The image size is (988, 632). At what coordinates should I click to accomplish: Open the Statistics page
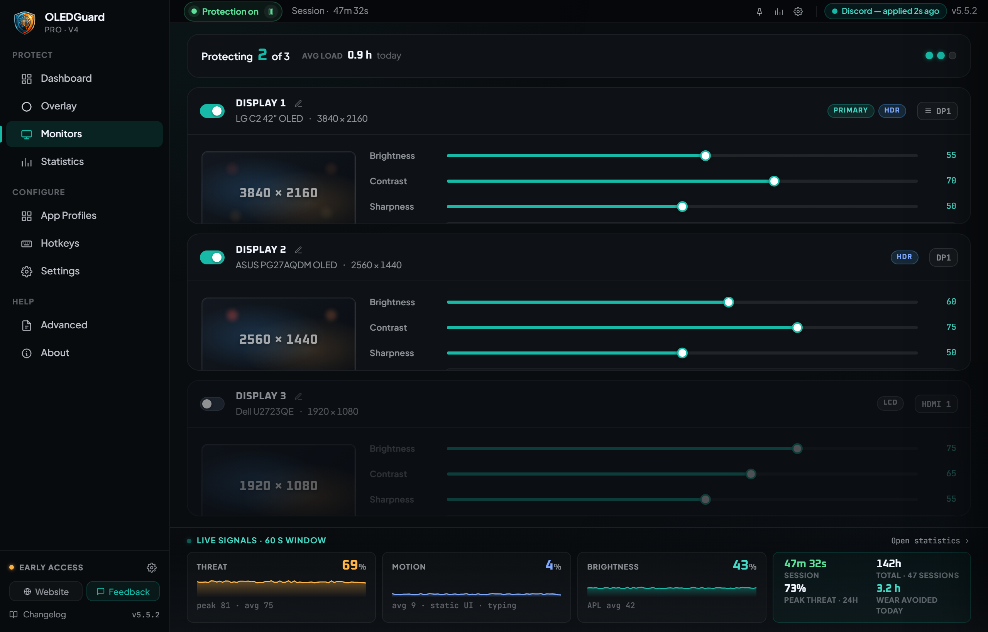pos(84,162)
